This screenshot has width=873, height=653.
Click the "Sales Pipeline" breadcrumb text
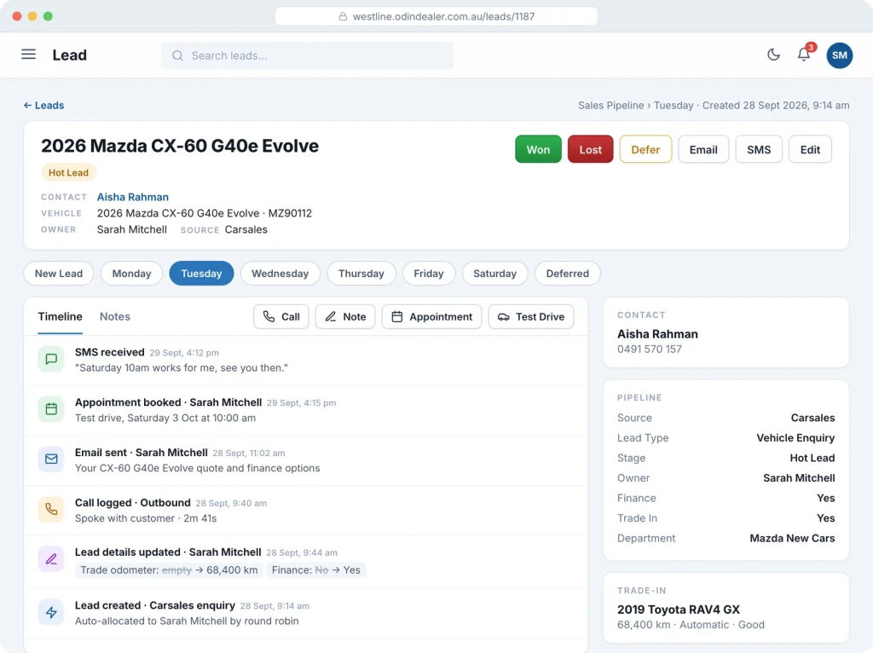[x=610, y=105]
